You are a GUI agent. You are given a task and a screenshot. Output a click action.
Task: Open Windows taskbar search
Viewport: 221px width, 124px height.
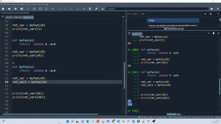[73, 121]
